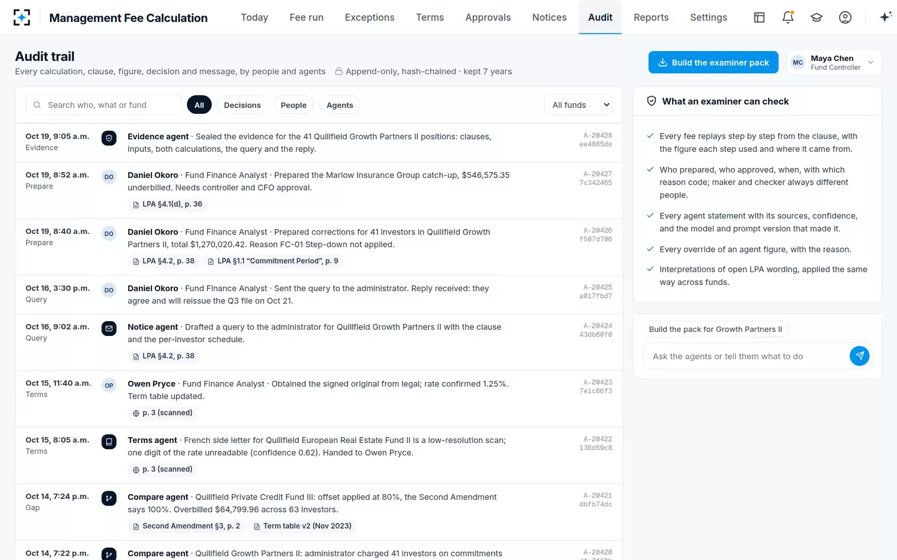The height and width of the screenshot is (560, 897).
Task: Click the Notice agent envelope avatar
Action: coord(109,329)
